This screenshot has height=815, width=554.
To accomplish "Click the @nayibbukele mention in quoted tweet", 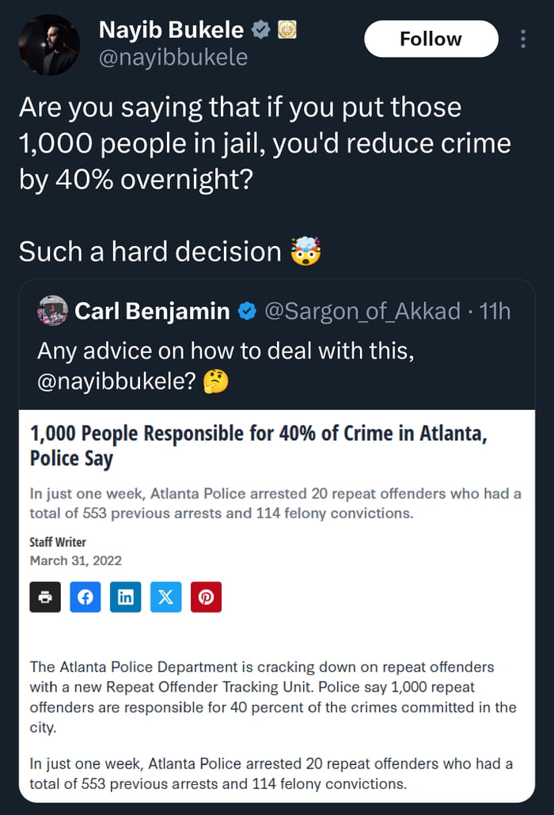I will tap(116, 382).
